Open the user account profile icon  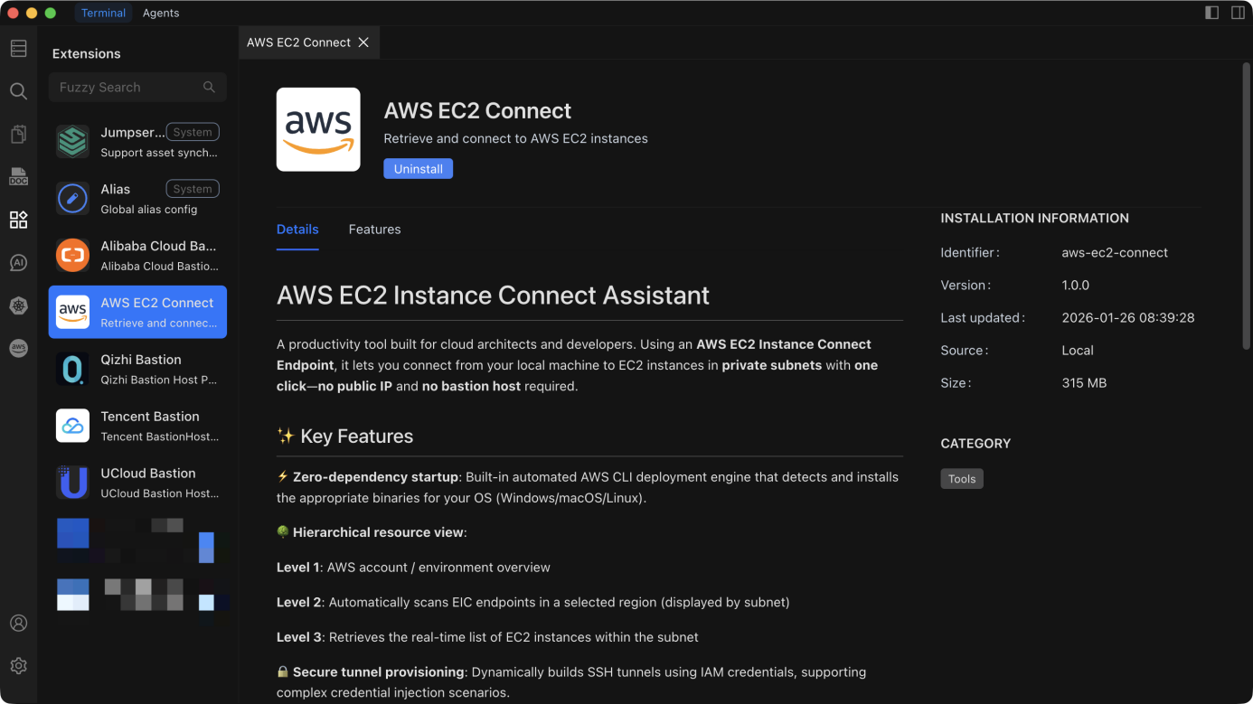18,624
